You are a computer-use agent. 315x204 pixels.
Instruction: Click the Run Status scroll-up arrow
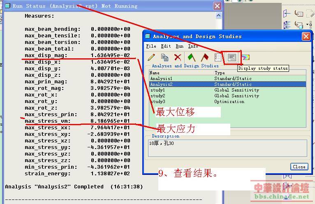tap(219, 15)
